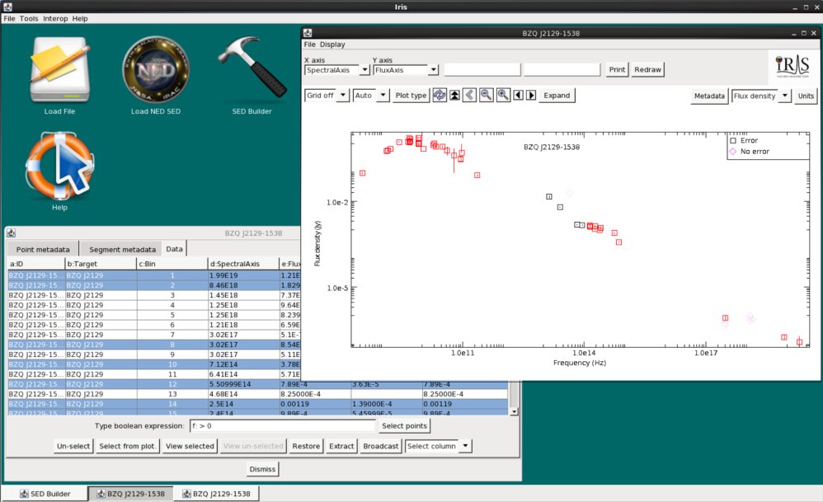Screen dimensions: 823x502
Task: Open the Load File icon
Action: [59, 70]
